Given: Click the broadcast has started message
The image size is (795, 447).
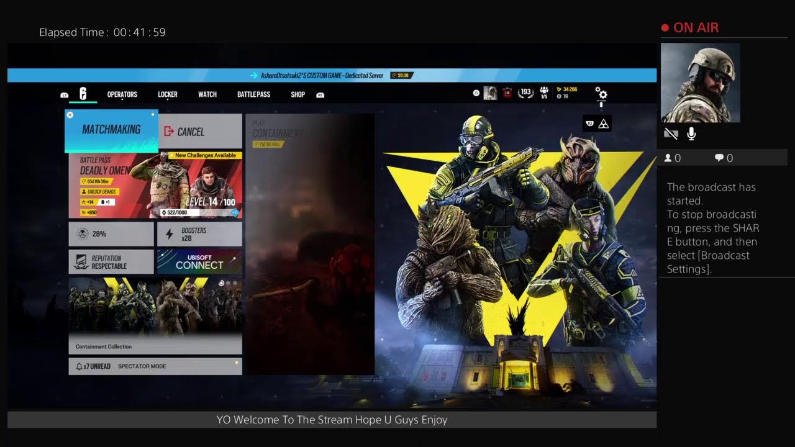Looking at the screenshot, I should tap(713, 228).
